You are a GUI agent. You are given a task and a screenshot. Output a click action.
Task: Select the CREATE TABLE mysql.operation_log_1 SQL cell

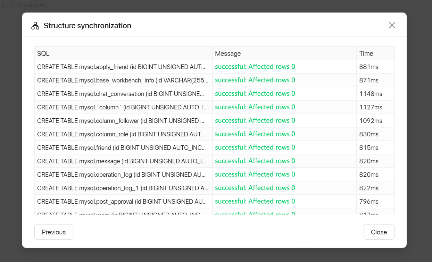[x=123, y=188]
